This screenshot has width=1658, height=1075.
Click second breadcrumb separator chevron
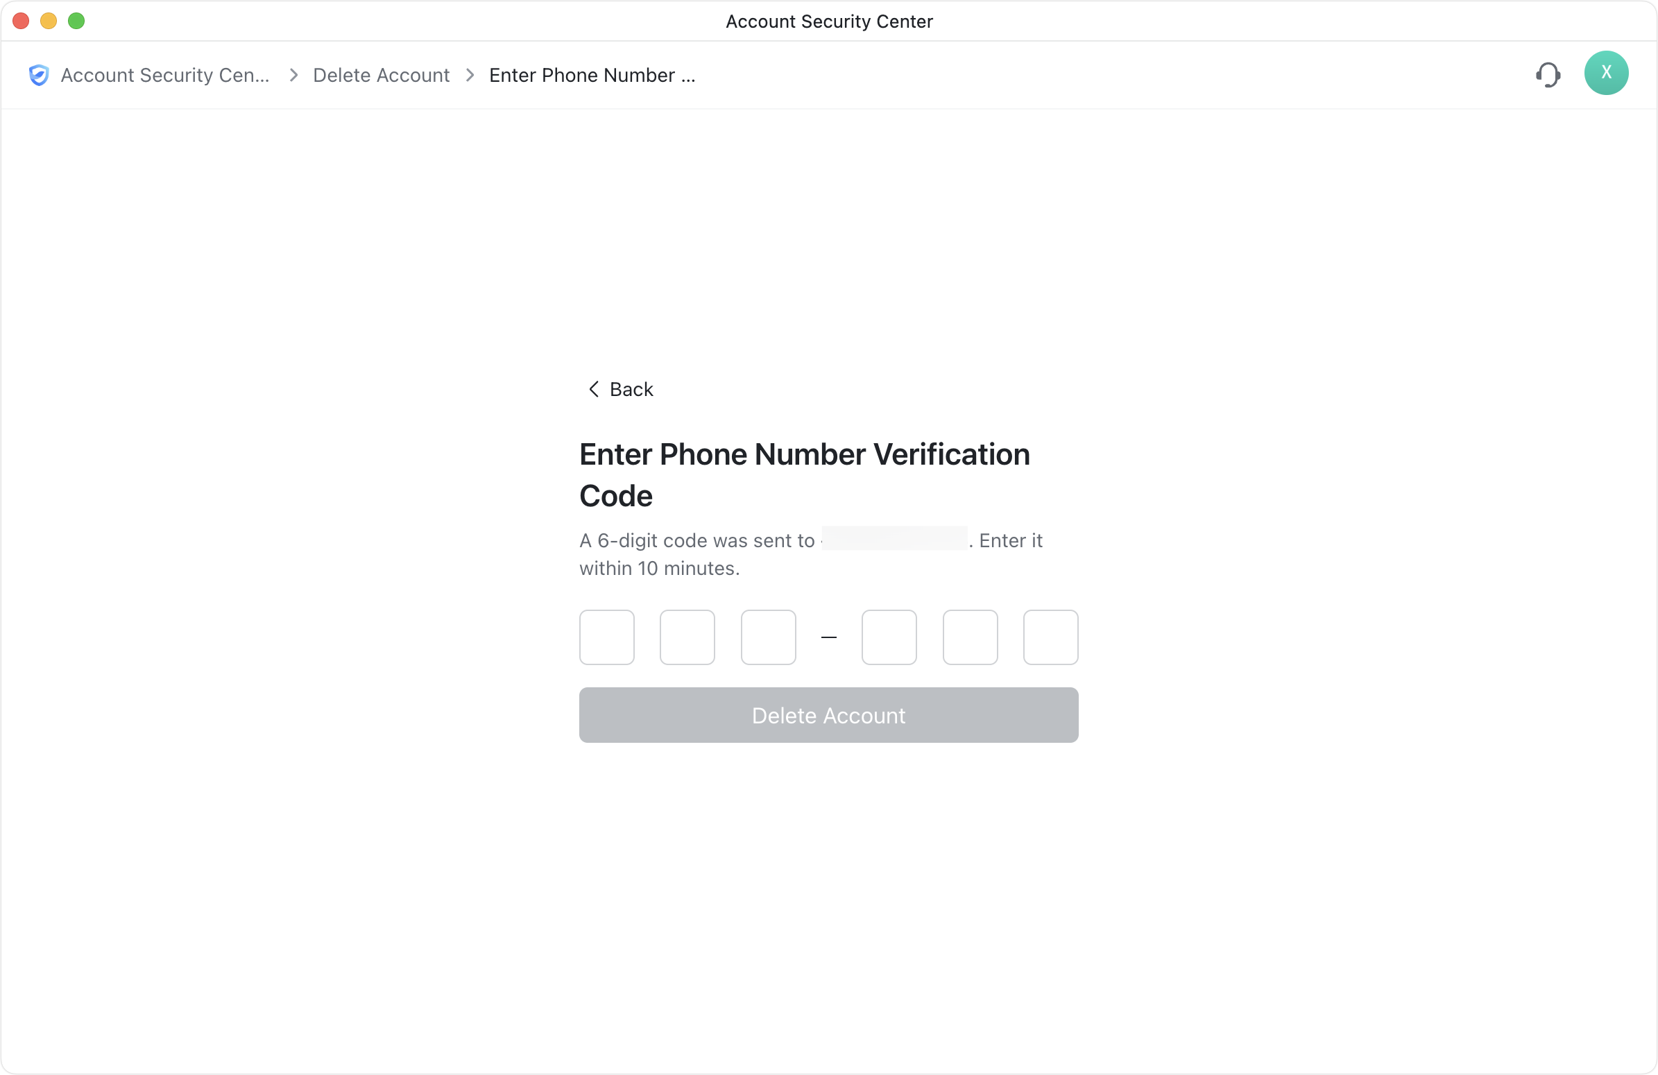pyautogui.click(x=470, y=75)
